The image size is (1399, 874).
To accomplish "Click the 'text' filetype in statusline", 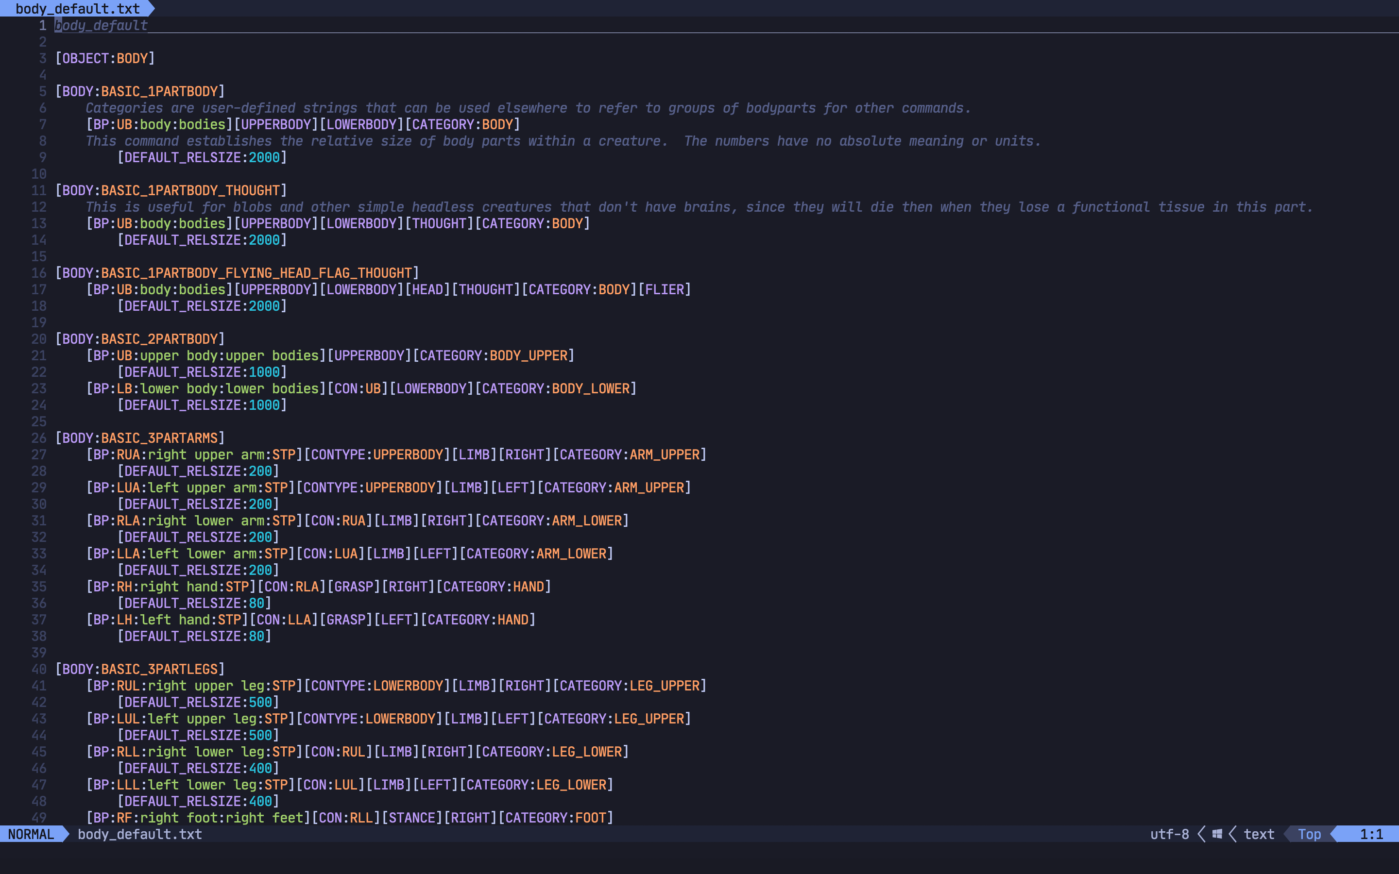I will [1259, 834].
